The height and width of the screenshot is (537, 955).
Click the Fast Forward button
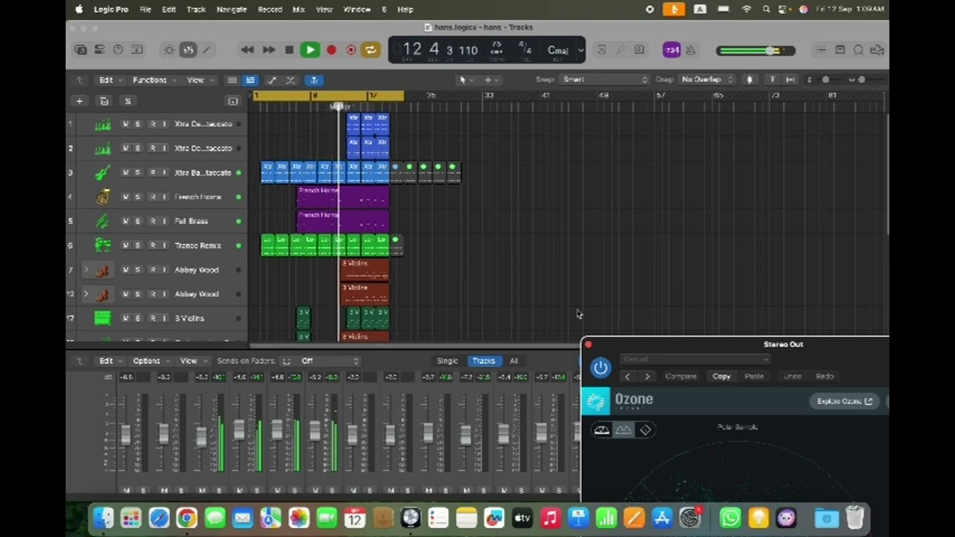click(x=269, y=50)
